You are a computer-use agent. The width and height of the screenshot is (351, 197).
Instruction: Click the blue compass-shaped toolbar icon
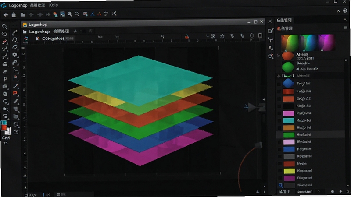[93, 14]
